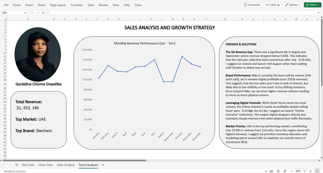Switch to the Home ribbon tab
The width and height of the screenshot is (323, 173).
click(x=17, y=5)
